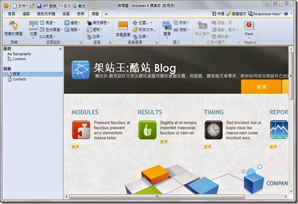
Task: Open the 長度 dropdown
Action: point(48,23)
